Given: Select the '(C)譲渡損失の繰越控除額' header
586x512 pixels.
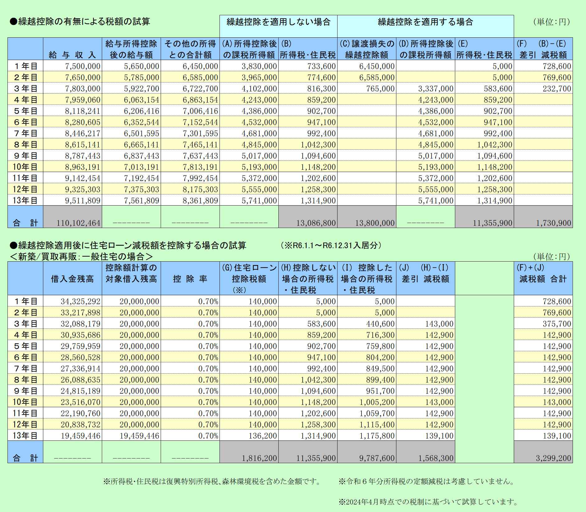Looking at the screenshot, I should (366, 49).
